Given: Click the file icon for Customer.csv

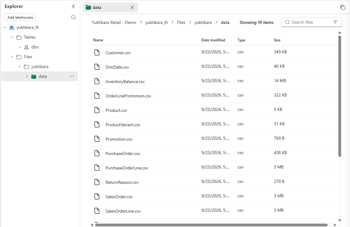Looking at the screenshot, I should pos(97,52).
